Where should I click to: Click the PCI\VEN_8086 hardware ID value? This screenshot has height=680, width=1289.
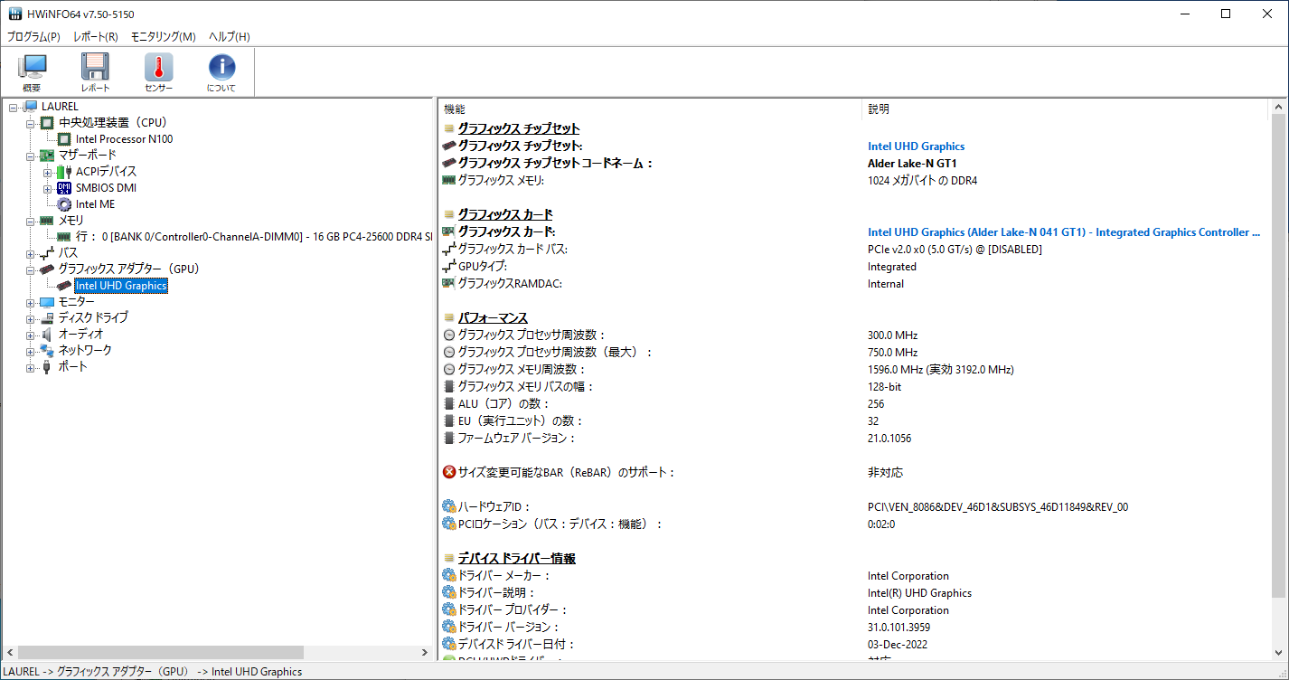point(997,507)
